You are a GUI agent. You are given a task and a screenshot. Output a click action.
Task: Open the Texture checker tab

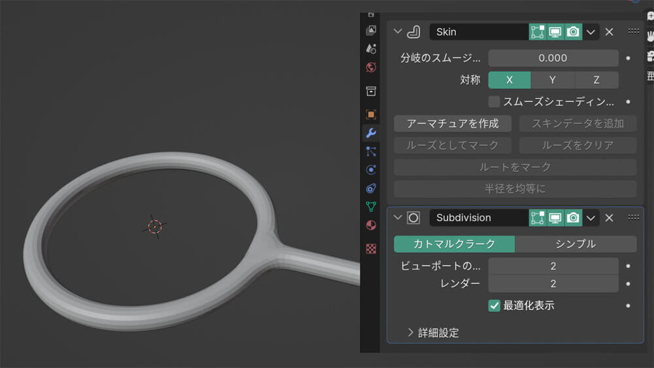pos(371,249)
